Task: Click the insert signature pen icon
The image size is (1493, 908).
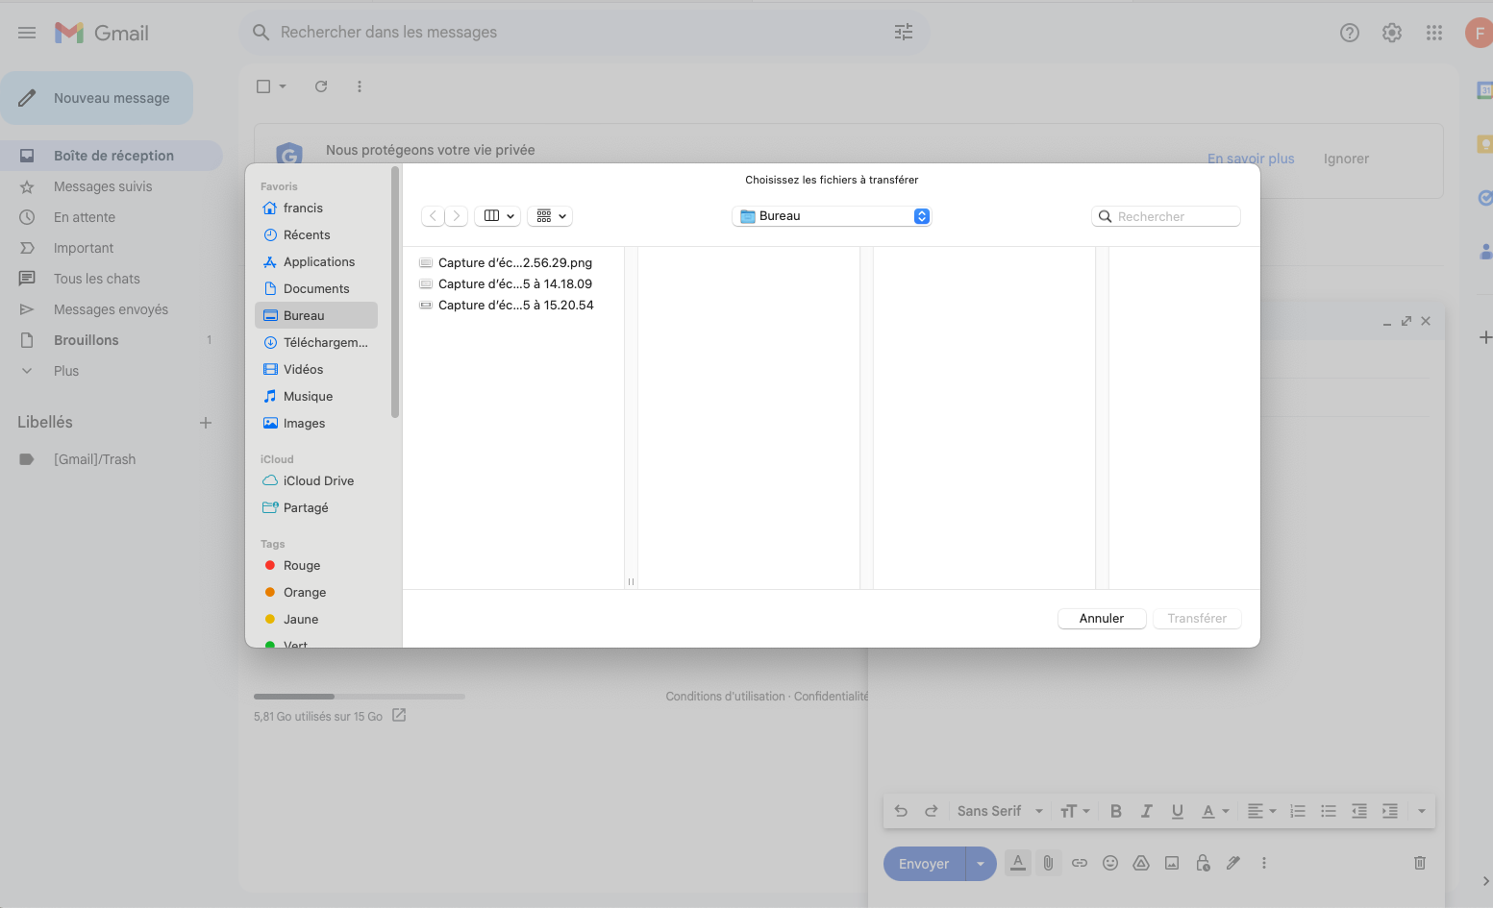Action: click(x=1233, y=863)
